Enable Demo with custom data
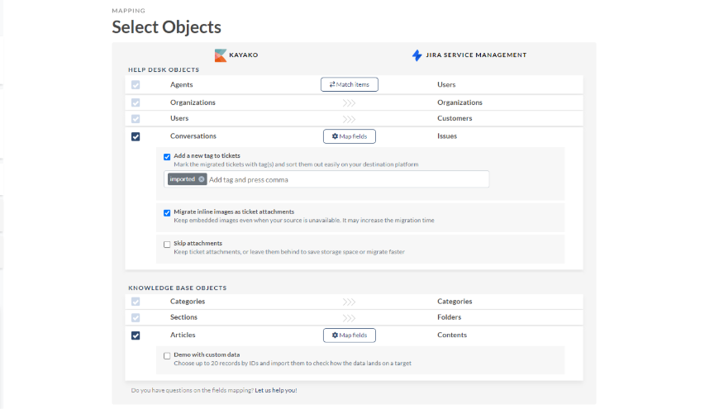Image resolution: width=719 pixels, height=409 pixels. [x=167, y=355]
